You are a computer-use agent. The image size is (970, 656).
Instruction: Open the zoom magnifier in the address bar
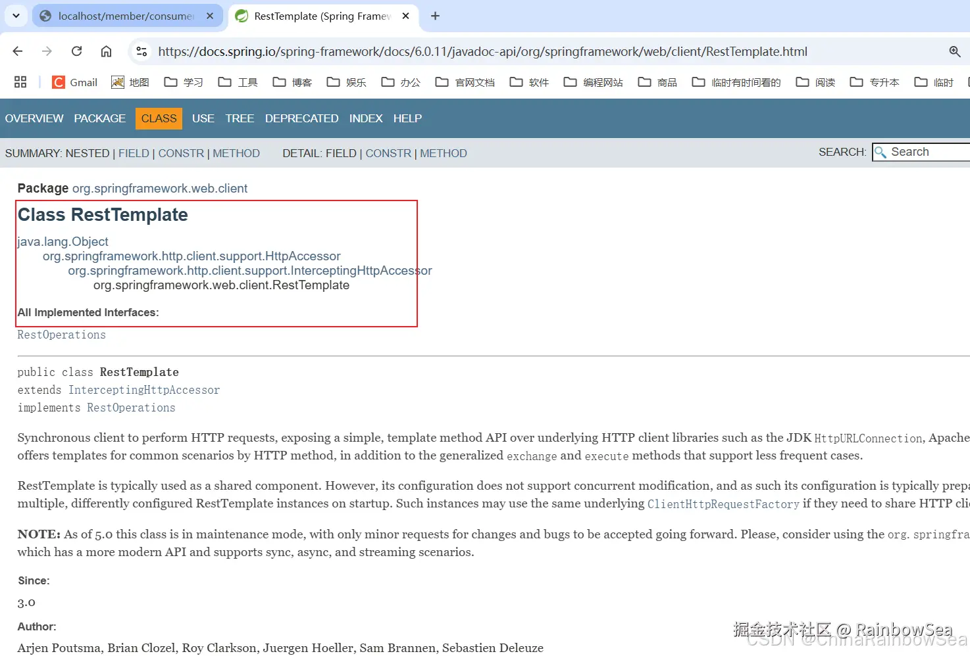(955, 51)
